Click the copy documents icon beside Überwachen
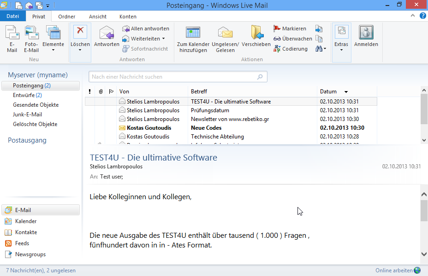The height and width of the screenshot is (276, 428). click(319, 39)
